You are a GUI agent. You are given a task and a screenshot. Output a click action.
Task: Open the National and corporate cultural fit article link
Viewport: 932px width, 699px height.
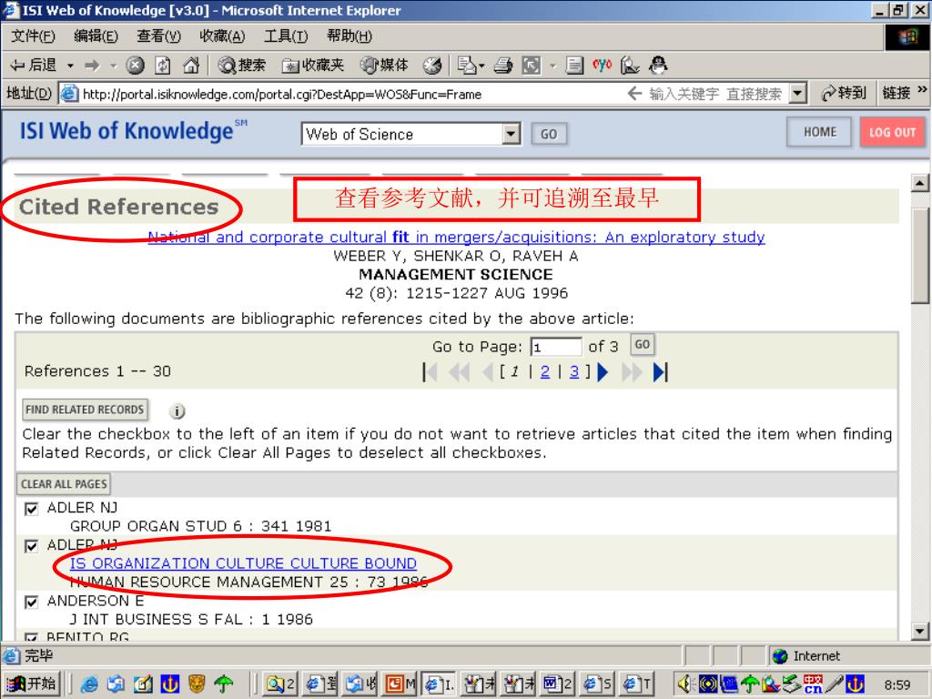456,238
